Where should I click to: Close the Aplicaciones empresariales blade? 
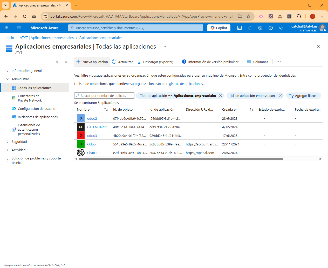[x=318, y=46]
